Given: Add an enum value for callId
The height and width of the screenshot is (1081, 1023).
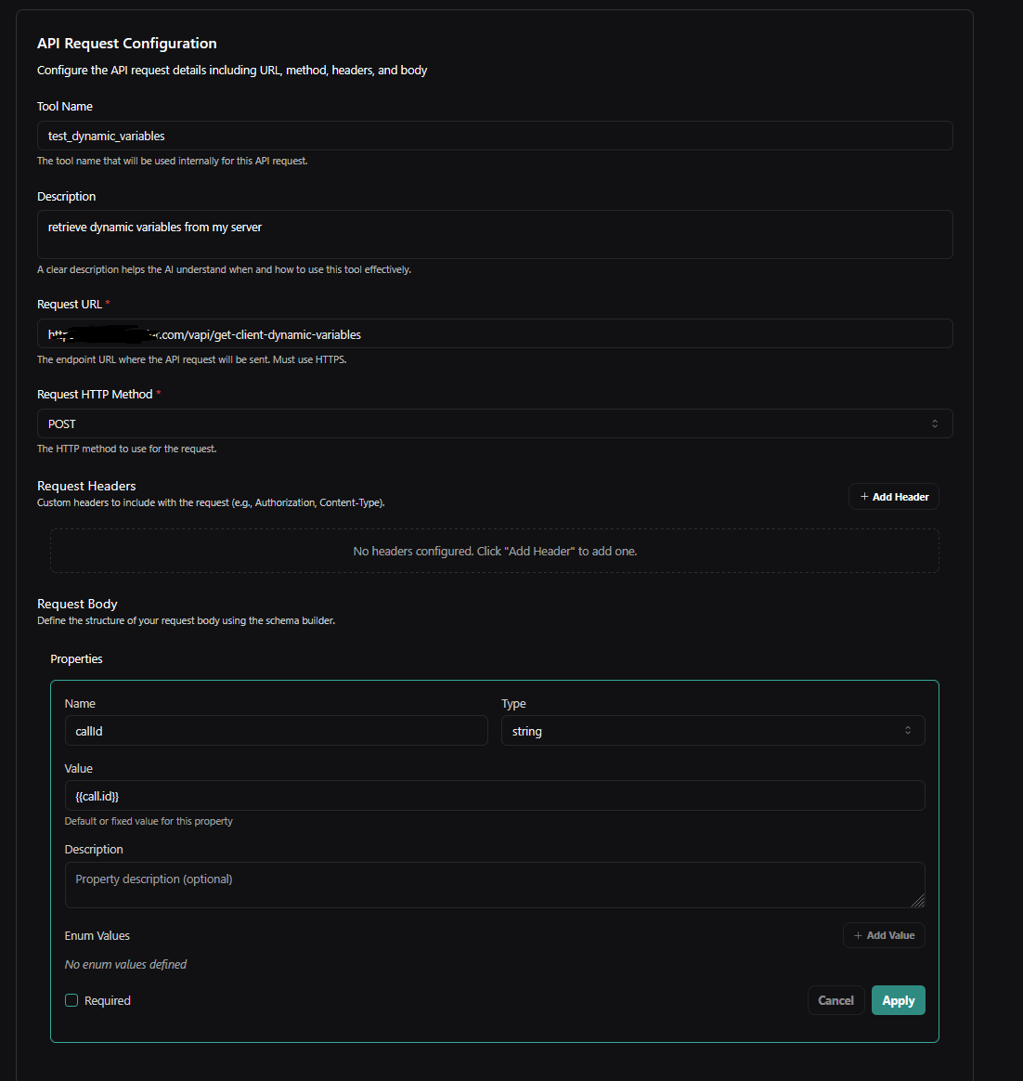Looking at the screenshot, I should [x=883, y=935].
